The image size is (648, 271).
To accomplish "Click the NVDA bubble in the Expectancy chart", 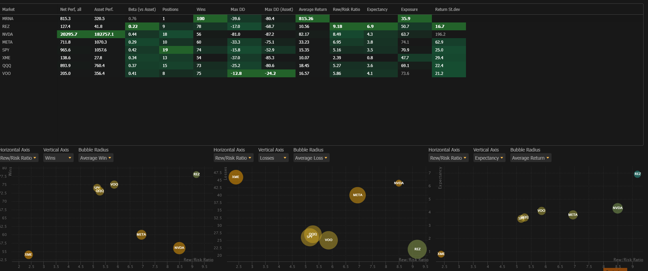I will point(617,208).
